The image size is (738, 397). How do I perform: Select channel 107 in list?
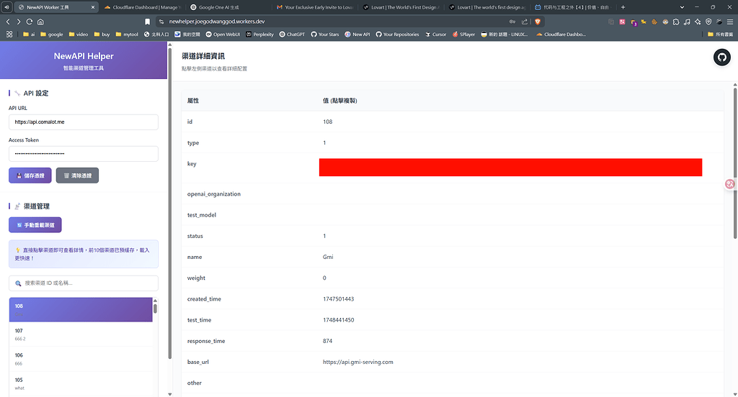click(81, 334)
